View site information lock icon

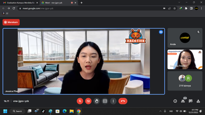(x=20, y=8)
